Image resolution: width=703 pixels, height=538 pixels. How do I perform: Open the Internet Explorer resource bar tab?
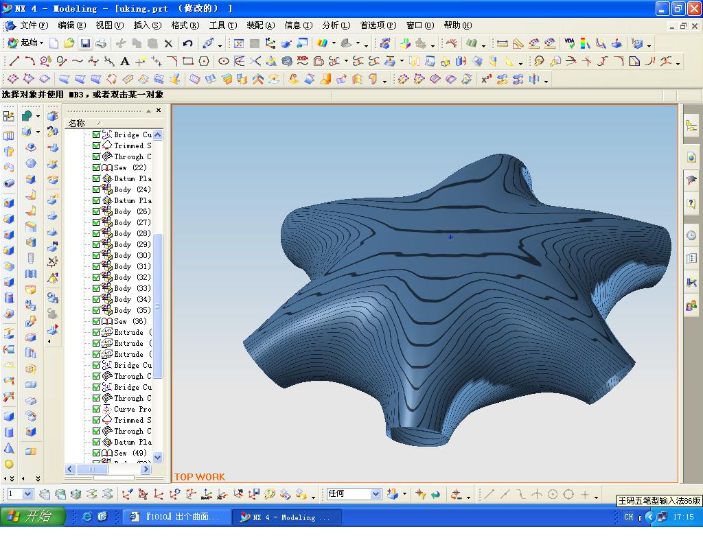[x=691, y=157]
